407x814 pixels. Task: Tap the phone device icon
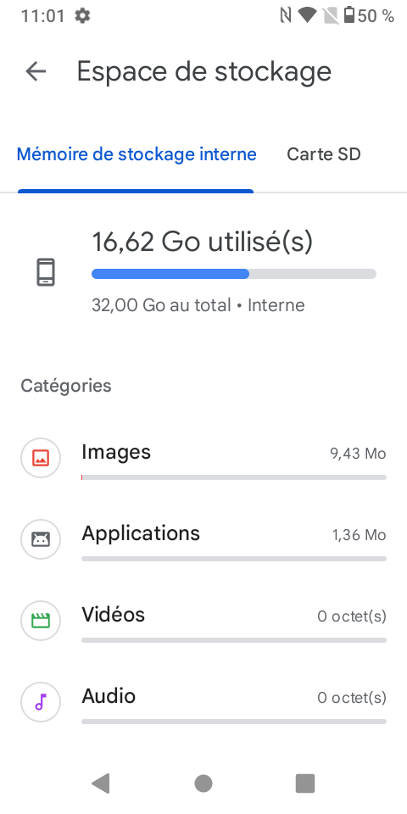pyautogui.click(x=46, y=272)
